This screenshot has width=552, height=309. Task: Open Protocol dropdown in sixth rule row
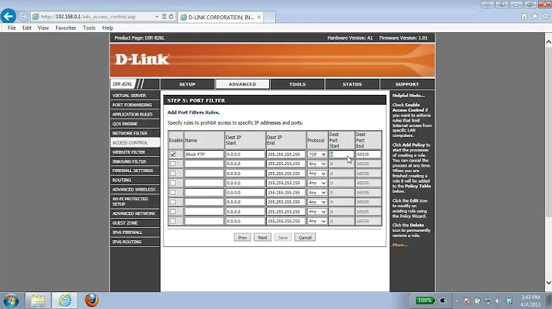click(317, 202)
